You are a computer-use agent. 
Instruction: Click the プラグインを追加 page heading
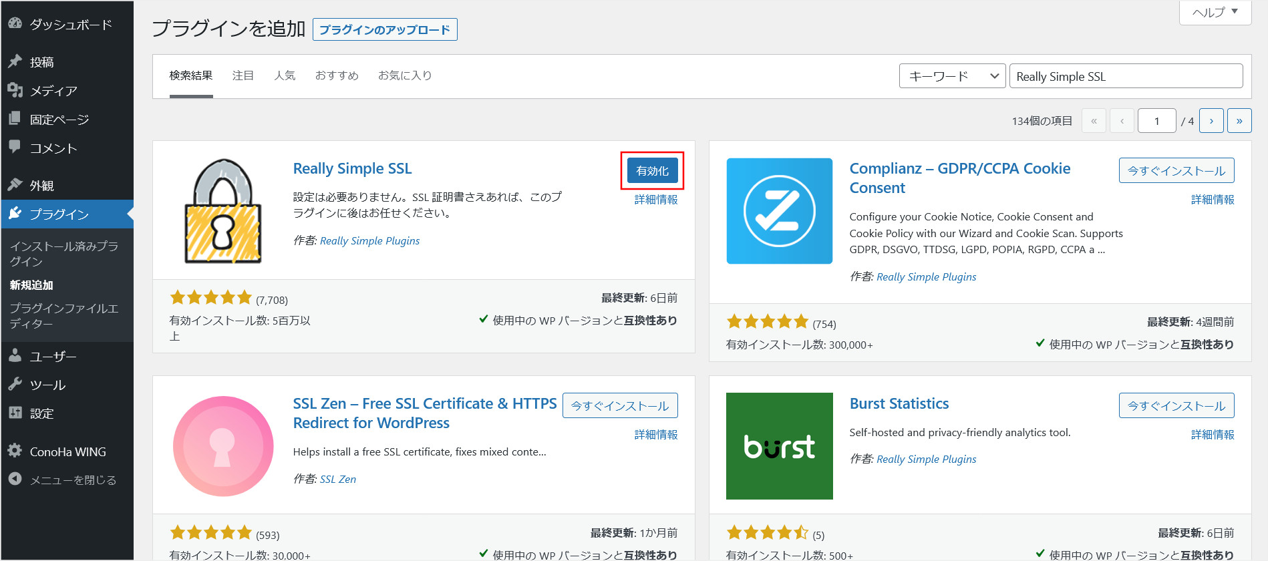(x=228, y=29)
